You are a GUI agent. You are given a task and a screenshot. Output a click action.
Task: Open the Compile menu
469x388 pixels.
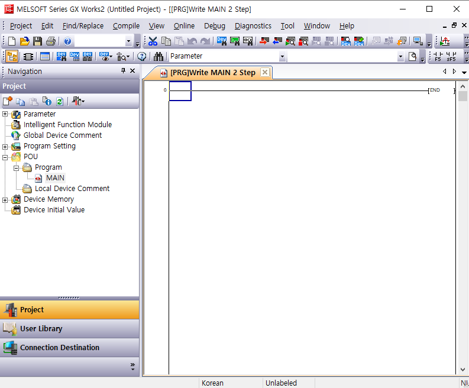point(126,26)
